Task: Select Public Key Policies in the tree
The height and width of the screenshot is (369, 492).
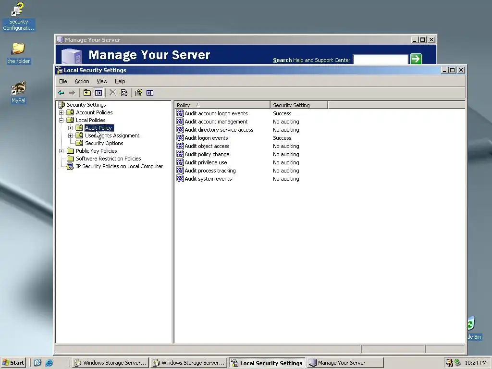Action: (x=96, y=151)
